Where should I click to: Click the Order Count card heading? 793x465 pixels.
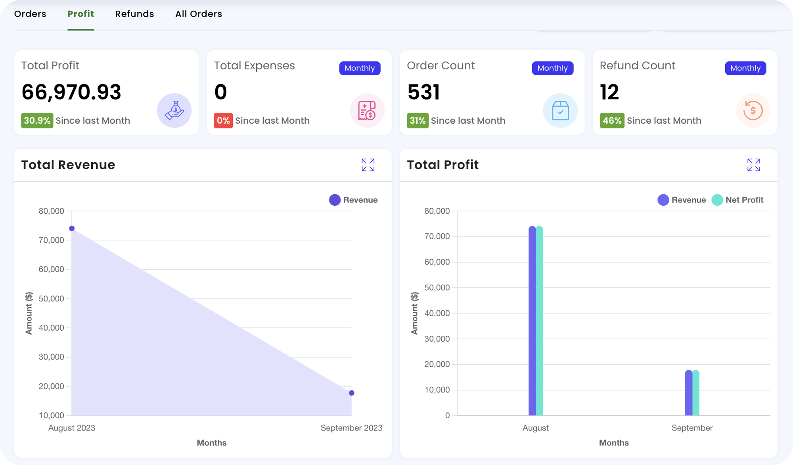click(441, 65)
